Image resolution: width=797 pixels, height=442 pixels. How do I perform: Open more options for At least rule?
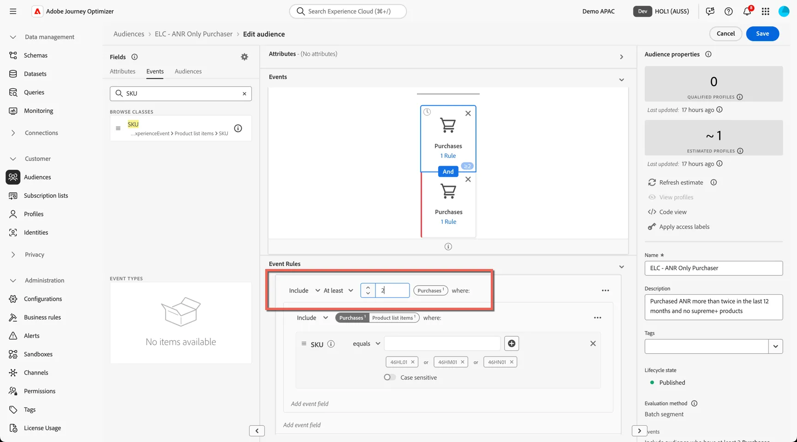[606, 291]
